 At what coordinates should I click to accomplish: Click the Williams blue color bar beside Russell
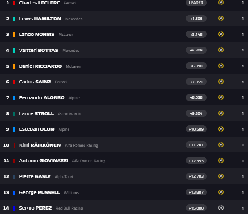pos(14,193)
